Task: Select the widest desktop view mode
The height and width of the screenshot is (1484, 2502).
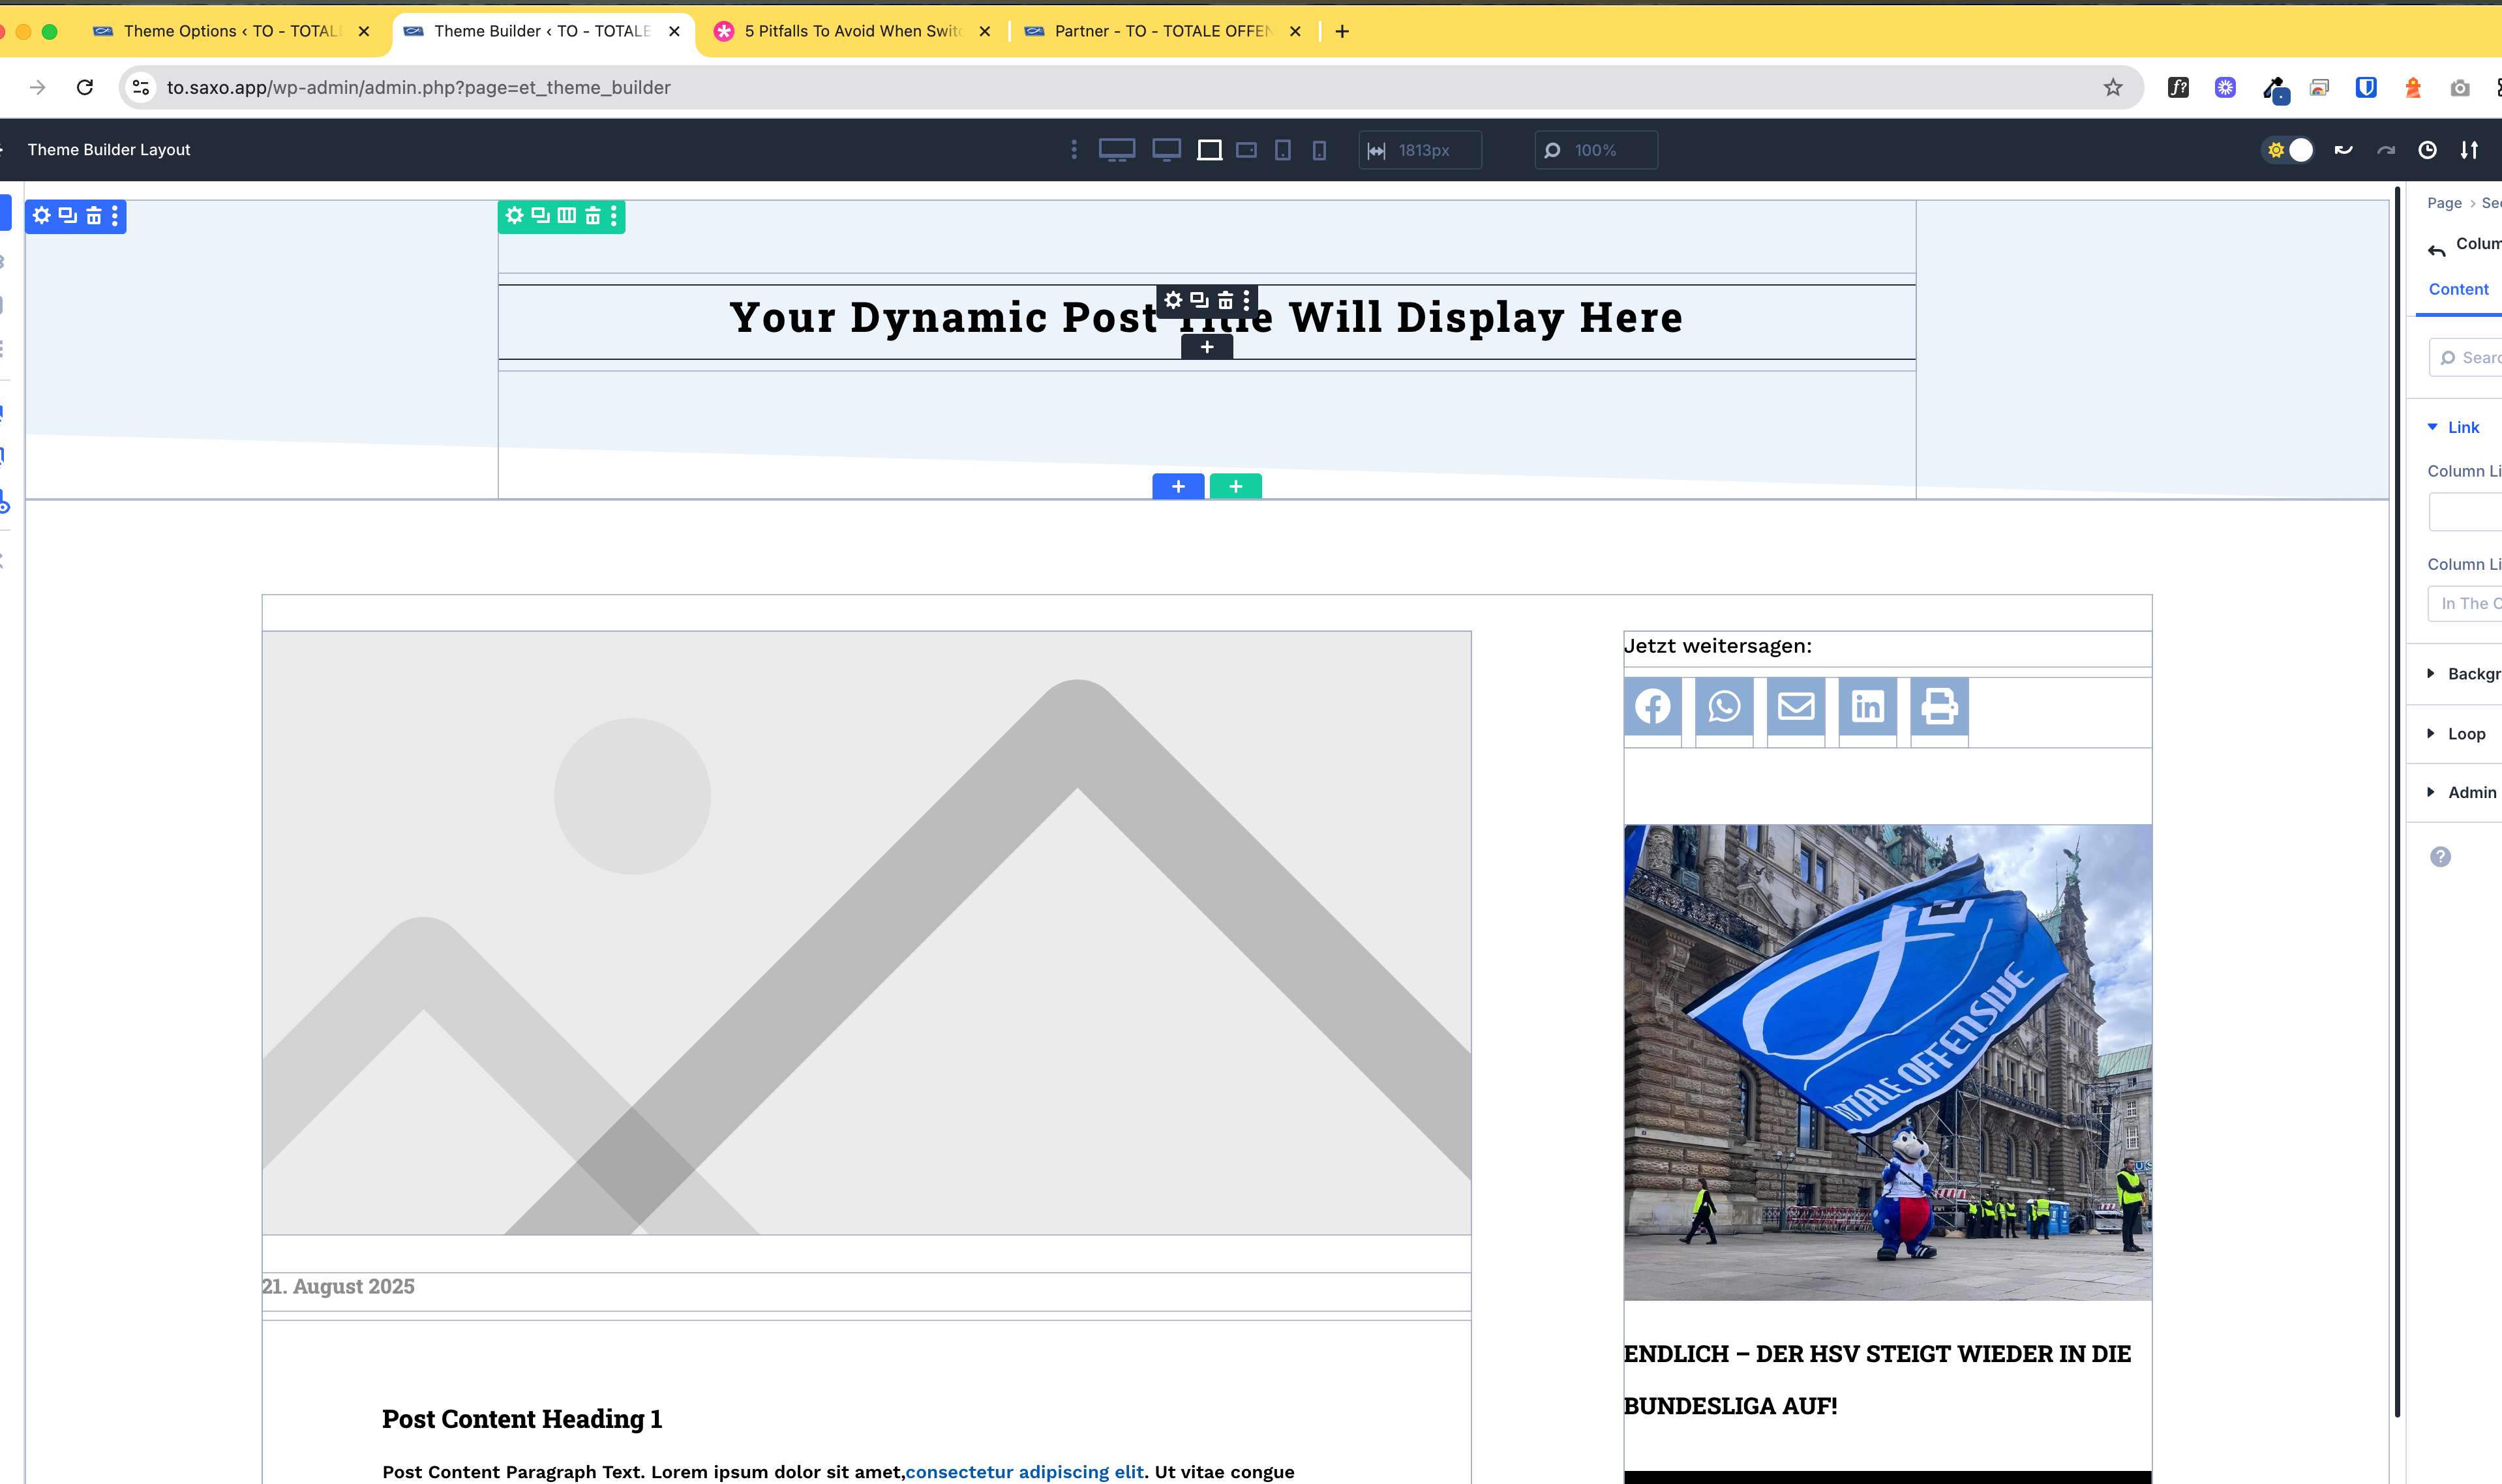Action: tap(1117, 150)
